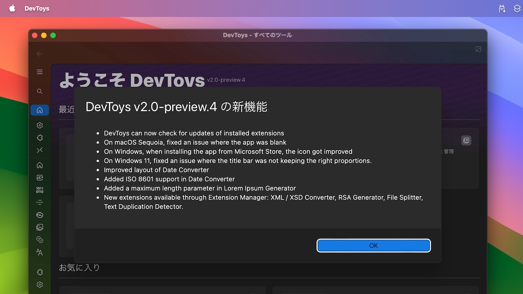
Task: Click the second, unhighlighted home icon in the sidebar
Action: pyautogui.click(x=40, y=165)
